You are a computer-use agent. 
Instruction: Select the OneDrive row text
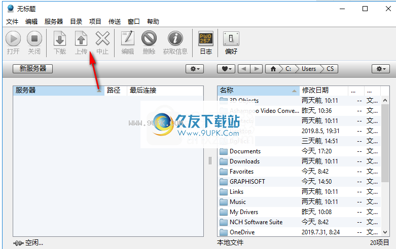242,232
